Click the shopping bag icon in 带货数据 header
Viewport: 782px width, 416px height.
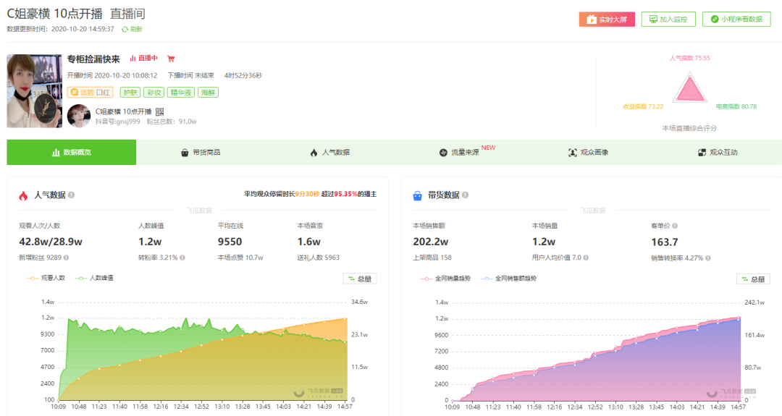pyautogui.click(x=418, y=196)
